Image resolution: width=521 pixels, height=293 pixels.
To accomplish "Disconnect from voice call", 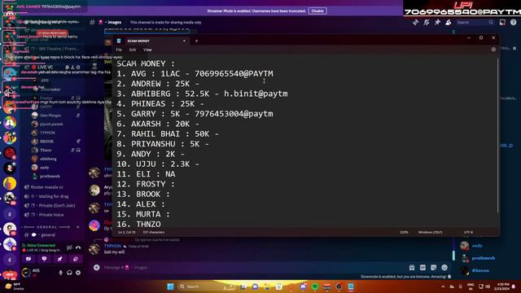I will pyautogui.click(x=78, y=247).
